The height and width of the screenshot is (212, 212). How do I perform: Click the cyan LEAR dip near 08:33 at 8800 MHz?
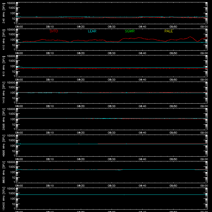[119, 170]
